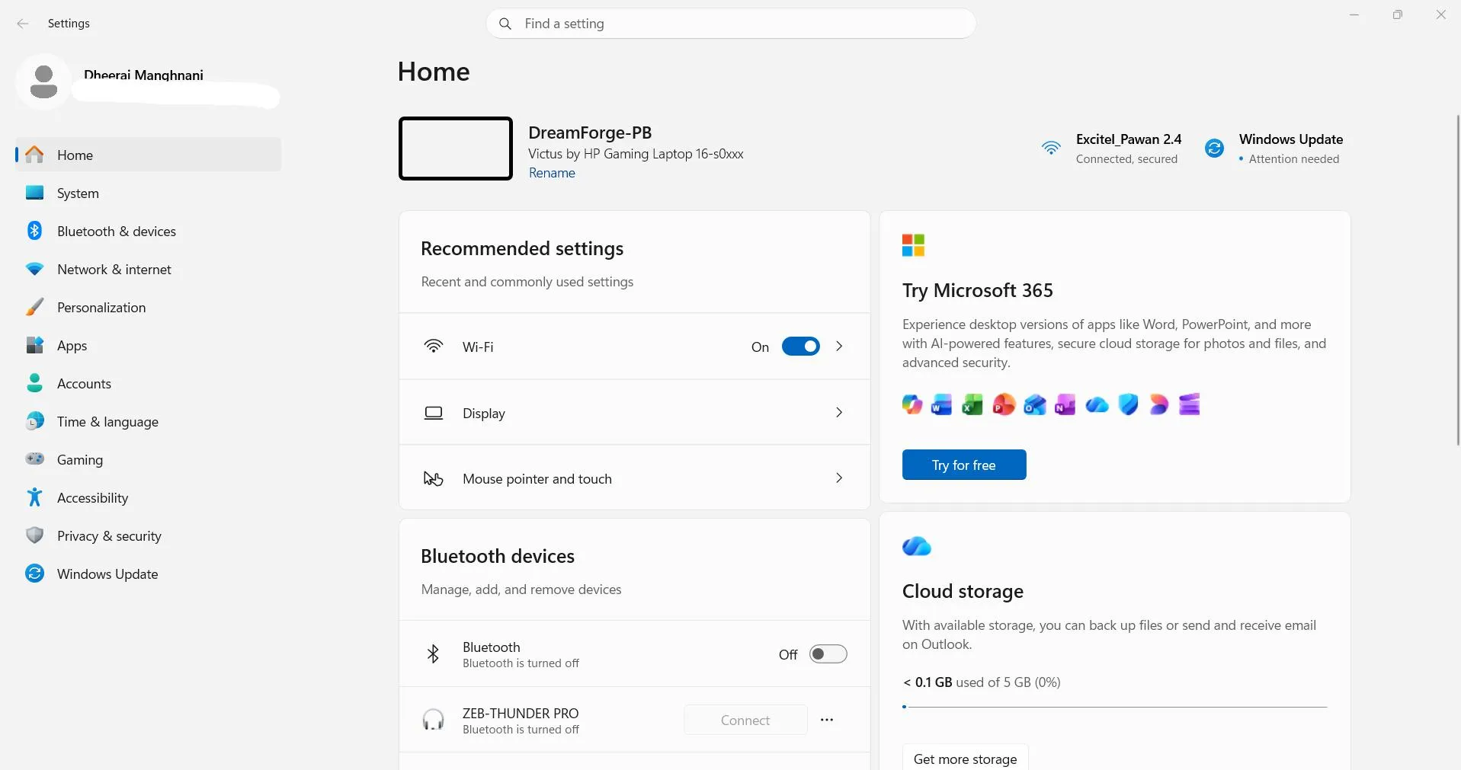Click the Dheeraj Manghnani account name
This screenshot has width=1461, height=770.
coord(143,75)
